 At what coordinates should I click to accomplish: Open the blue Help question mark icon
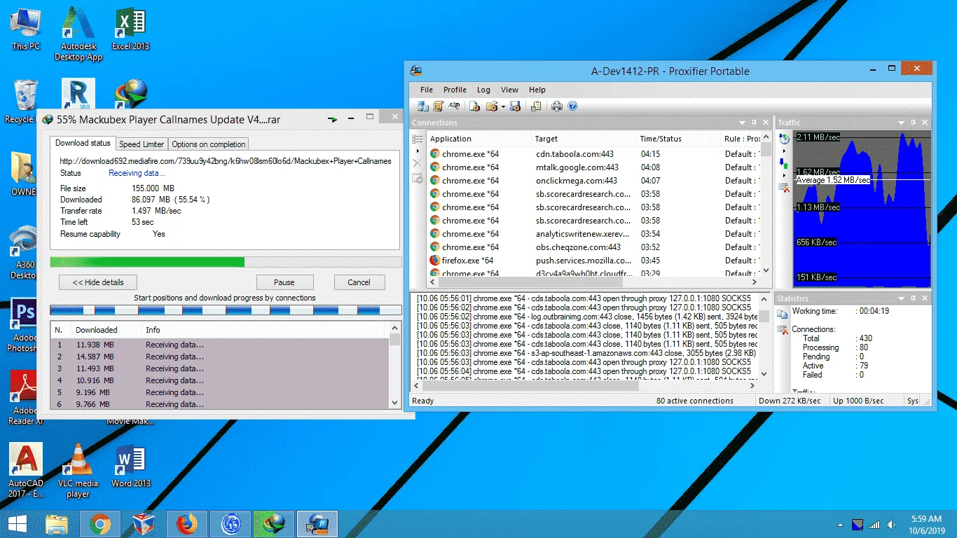(x=572, y=106)
